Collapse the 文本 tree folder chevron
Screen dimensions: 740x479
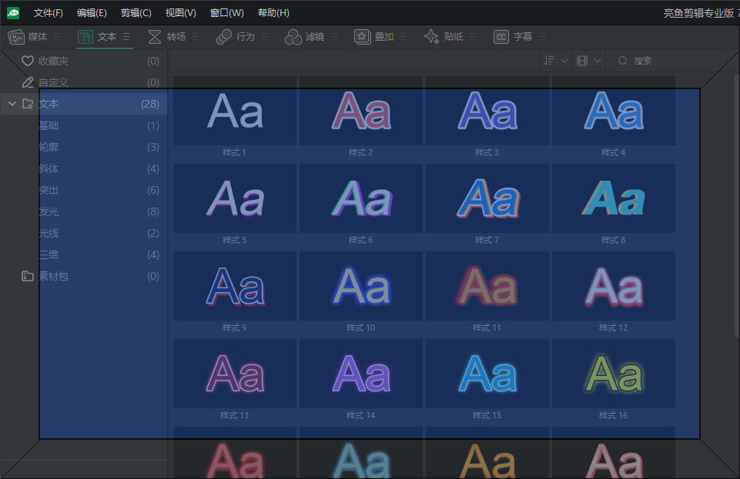point(12,104)
